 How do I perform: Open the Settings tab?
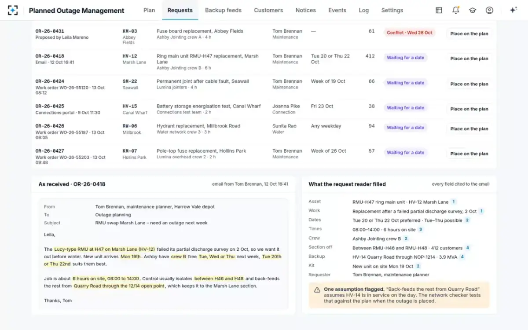click(392, 10)
